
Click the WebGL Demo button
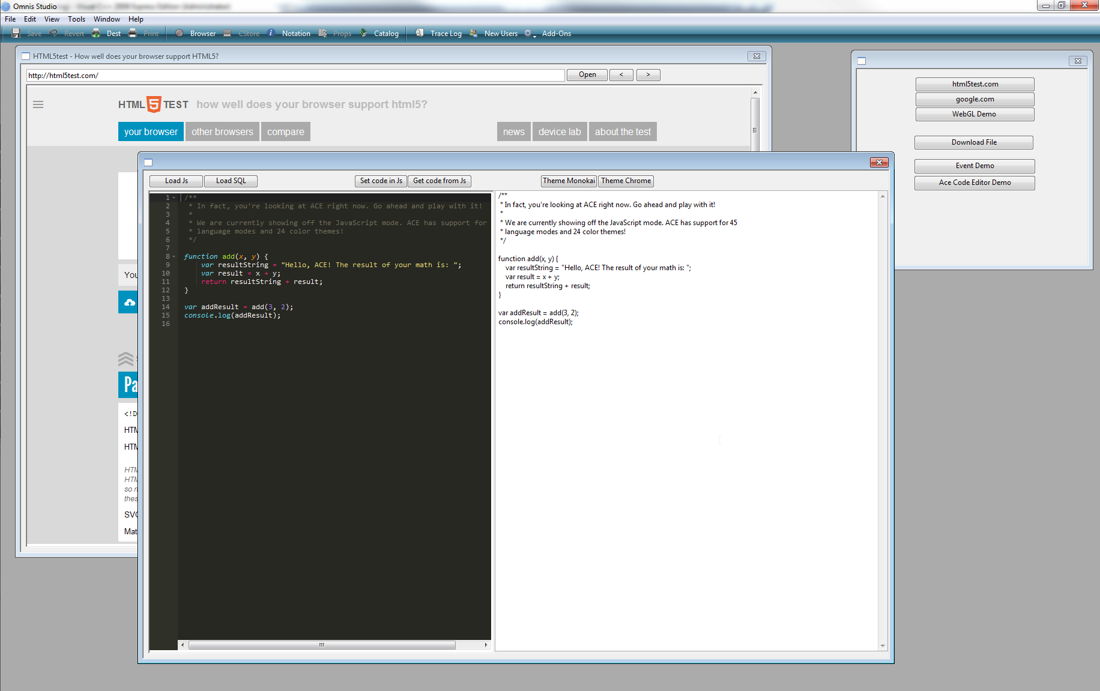click(975, 114)
